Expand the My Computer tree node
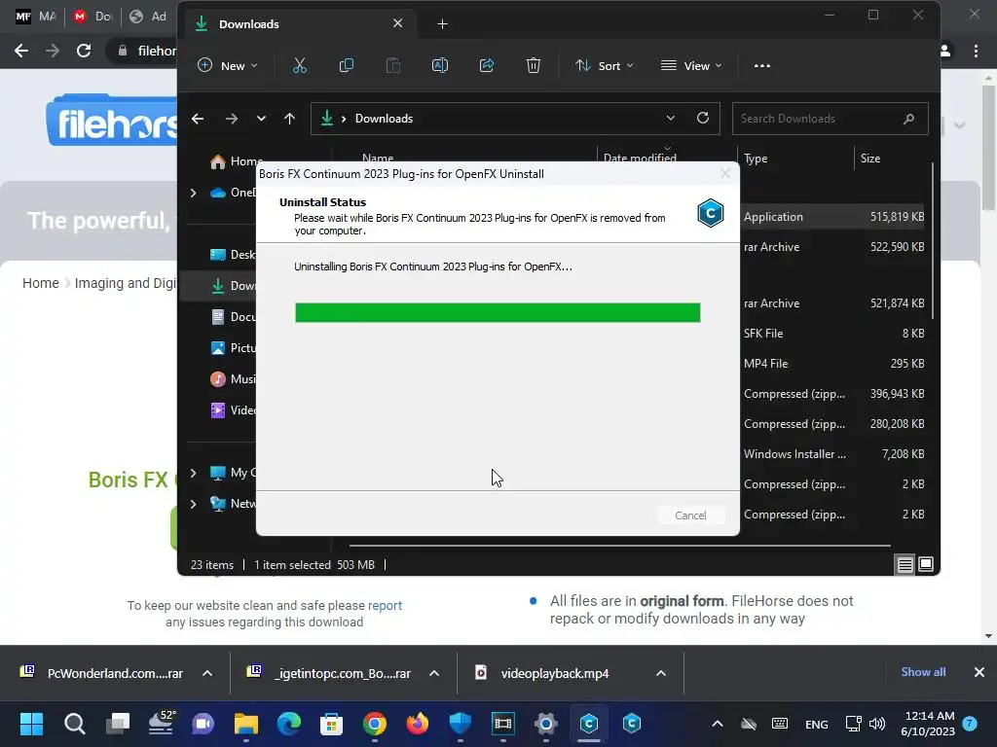This screenshot has width=997, height=747. [x=194, y=473]
